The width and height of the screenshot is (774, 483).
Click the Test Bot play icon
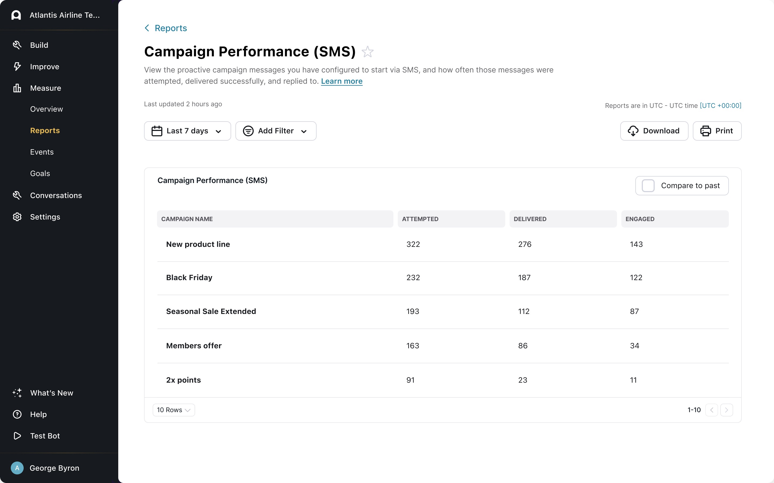click(17, 436)
